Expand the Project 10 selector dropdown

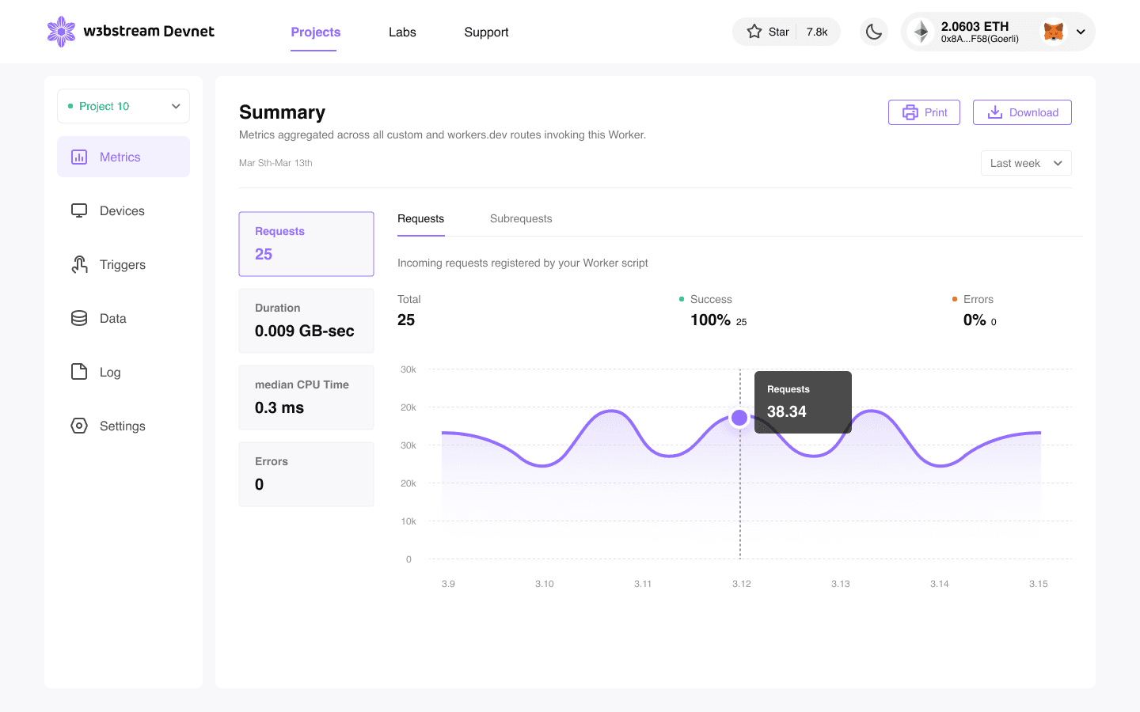tap(123, 106)
